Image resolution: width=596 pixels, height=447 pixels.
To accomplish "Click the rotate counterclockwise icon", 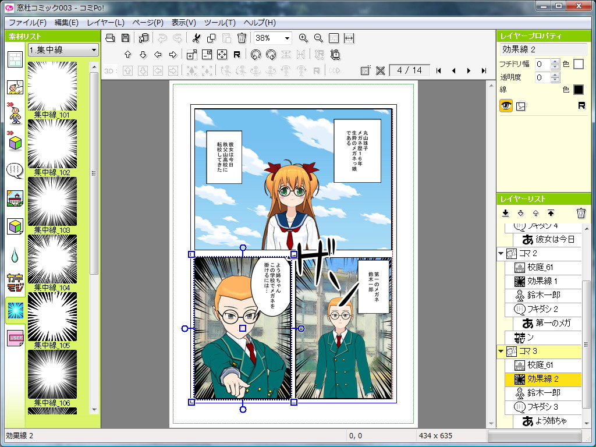I will click(x=256, y=55).
